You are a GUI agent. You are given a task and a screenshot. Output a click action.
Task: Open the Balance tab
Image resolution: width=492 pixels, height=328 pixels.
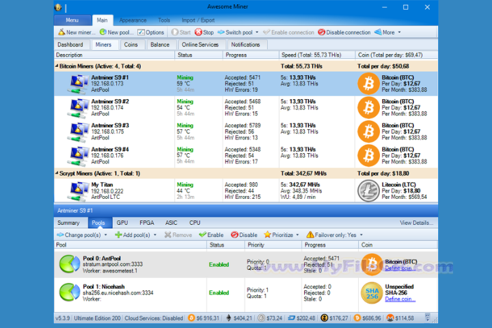pyautogui.click(x=160, y=44)
